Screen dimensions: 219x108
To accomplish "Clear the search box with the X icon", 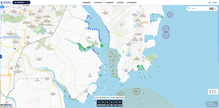I will (215, 8).
